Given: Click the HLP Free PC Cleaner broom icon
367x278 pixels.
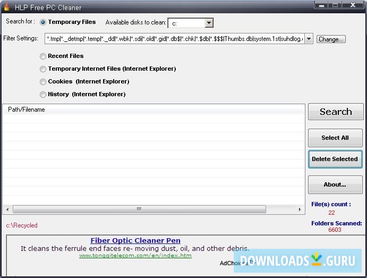Looking at the screenshot, I should pyautogui.click(x=6, y=7).
